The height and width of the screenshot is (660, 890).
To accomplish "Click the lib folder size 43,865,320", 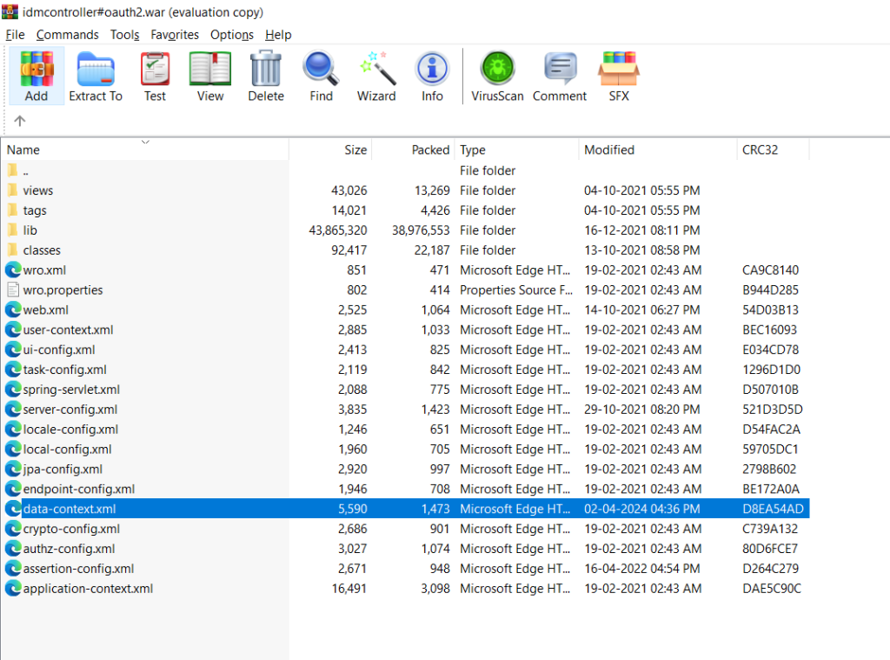I will point(338,230).
